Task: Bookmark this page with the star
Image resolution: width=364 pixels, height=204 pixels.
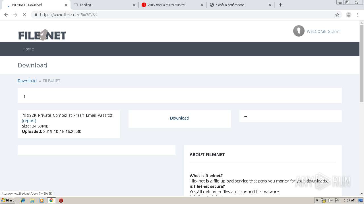Action: [x=337, y=15]
